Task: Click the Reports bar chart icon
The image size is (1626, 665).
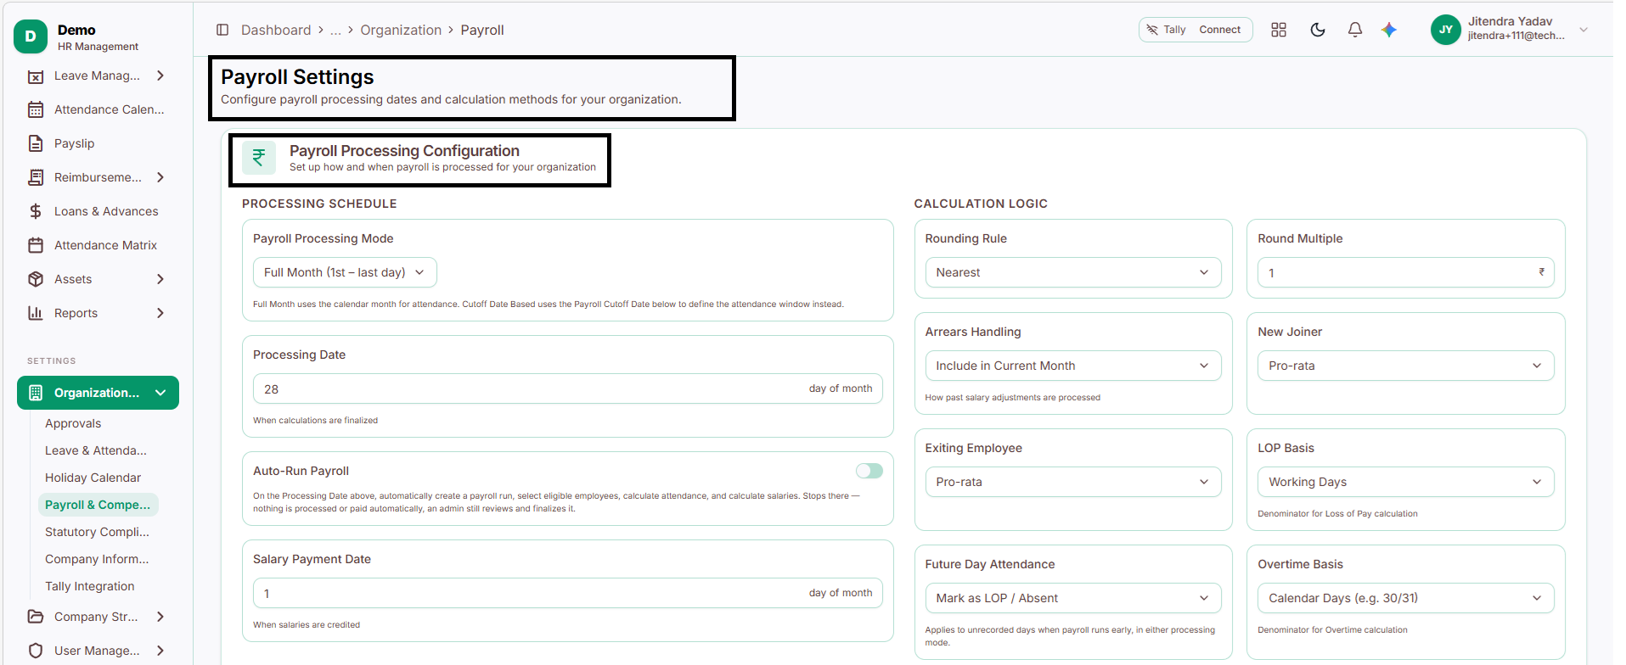Action: pos(36,313)
